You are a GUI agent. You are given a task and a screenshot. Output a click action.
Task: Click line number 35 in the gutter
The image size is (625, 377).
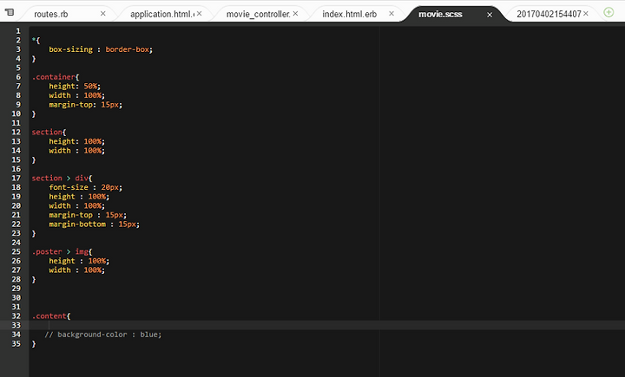(x=16, y=343)
